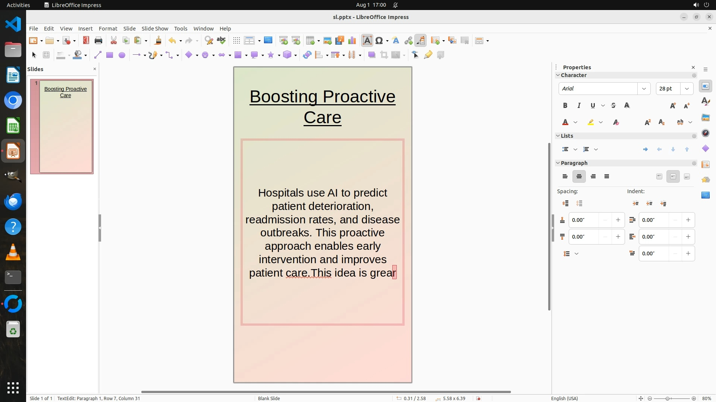Screen dimensions: 716x402
Task: Click the Insert Text Box tool
Action: (367, 41)
